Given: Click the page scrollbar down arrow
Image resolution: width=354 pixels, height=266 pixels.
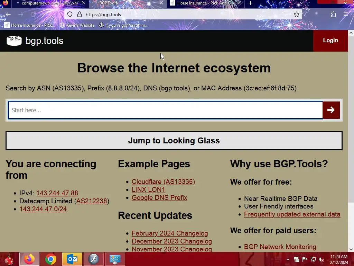Looking at the screenshot, I should point(351,249).
